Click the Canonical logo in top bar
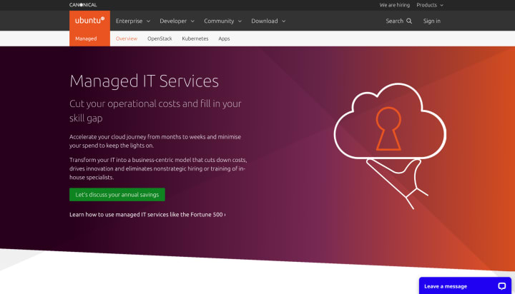 point(83,5)
